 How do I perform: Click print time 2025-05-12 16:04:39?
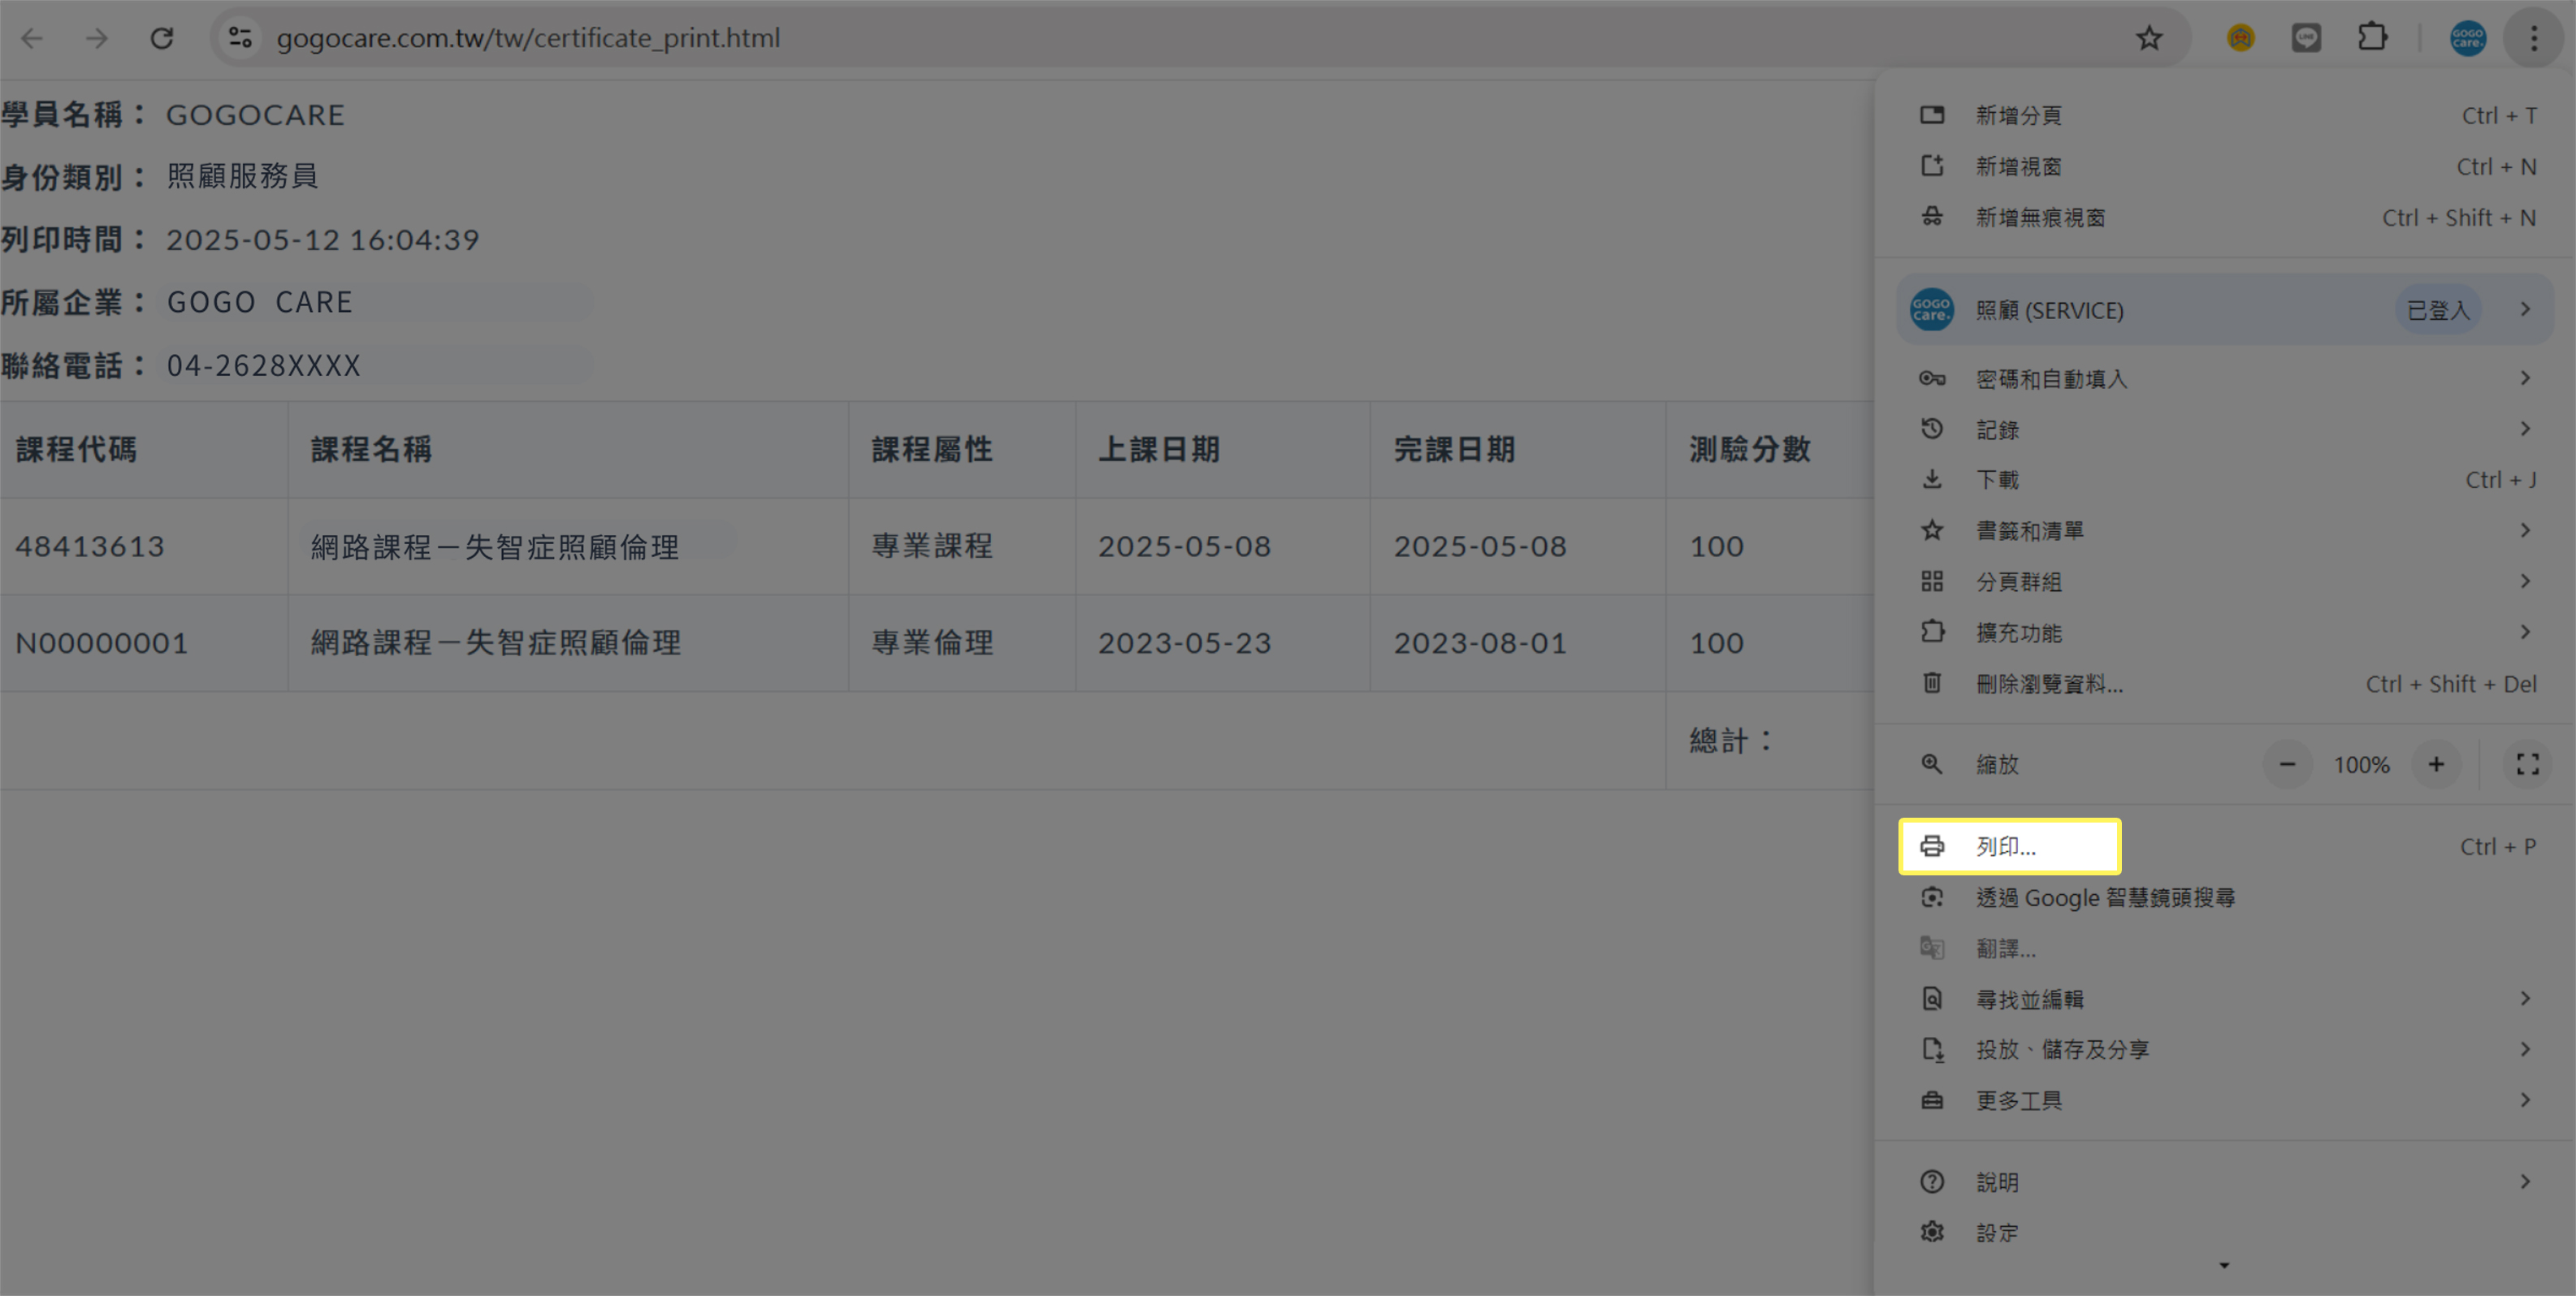[x=323, y=240]
